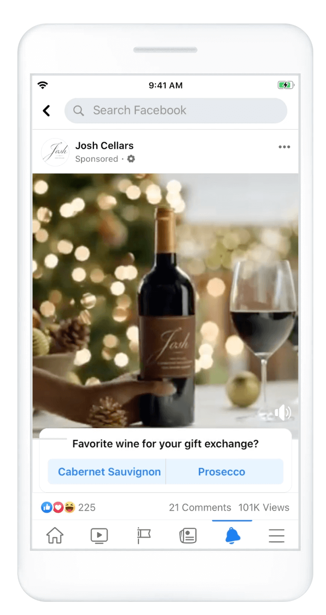Tap the back arrow chevron
The height and width of the screenshot is (615, 326).
coord(46,111)
